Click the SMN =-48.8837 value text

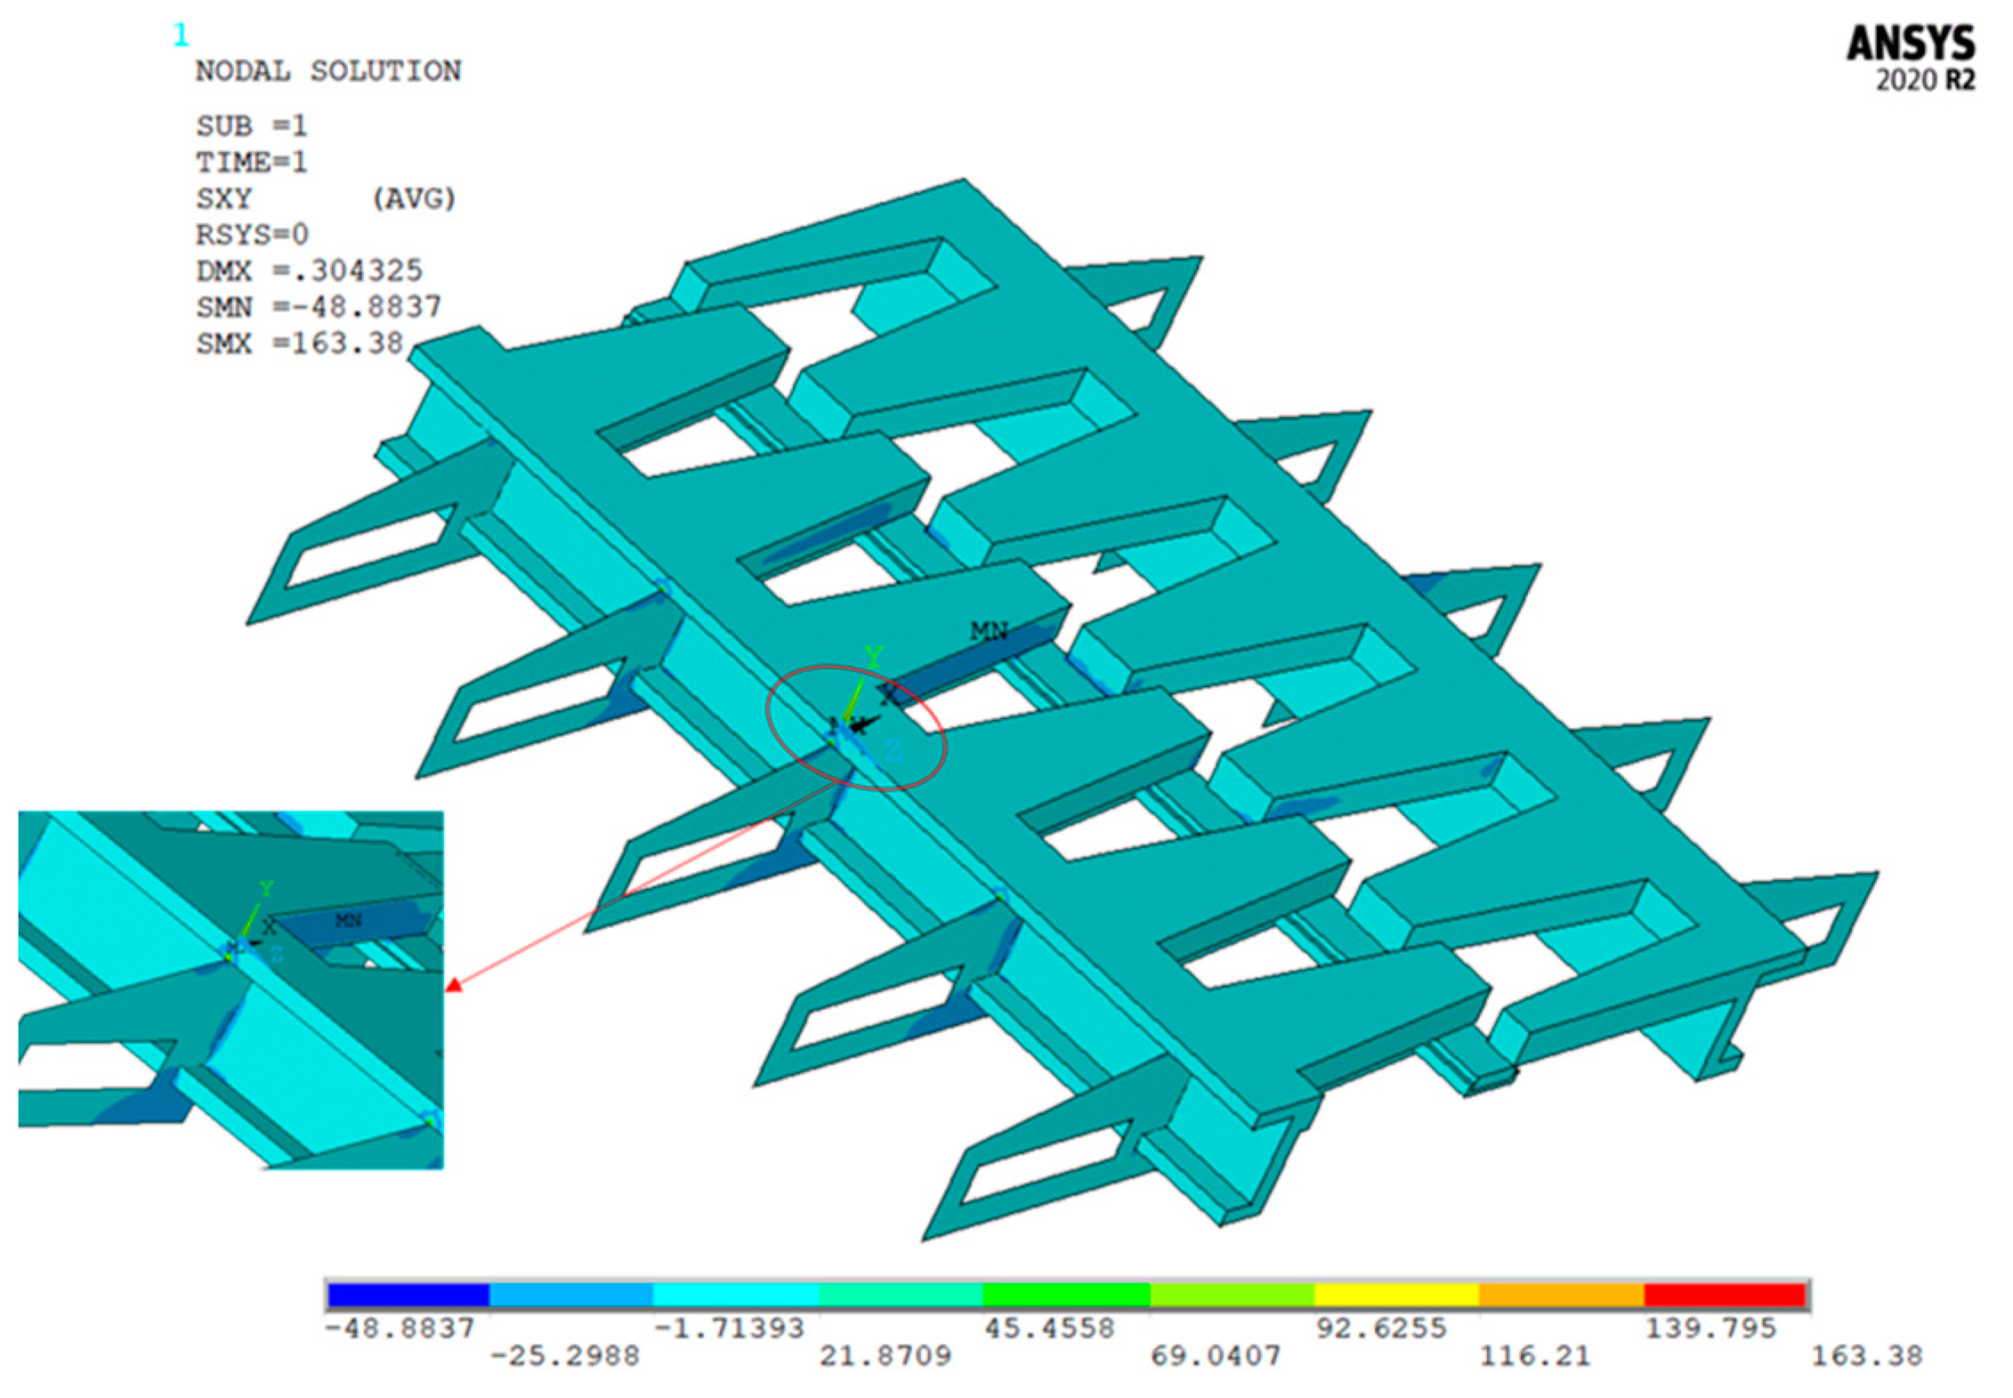click(x=318, y=307)
